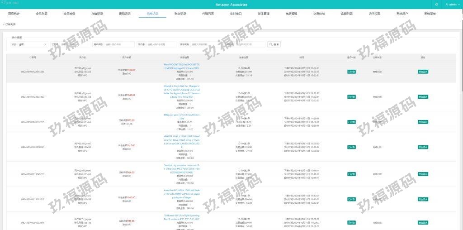Open the 商品管理 tab
Screen dimensions: 463x230
click(x=292, y=14)
